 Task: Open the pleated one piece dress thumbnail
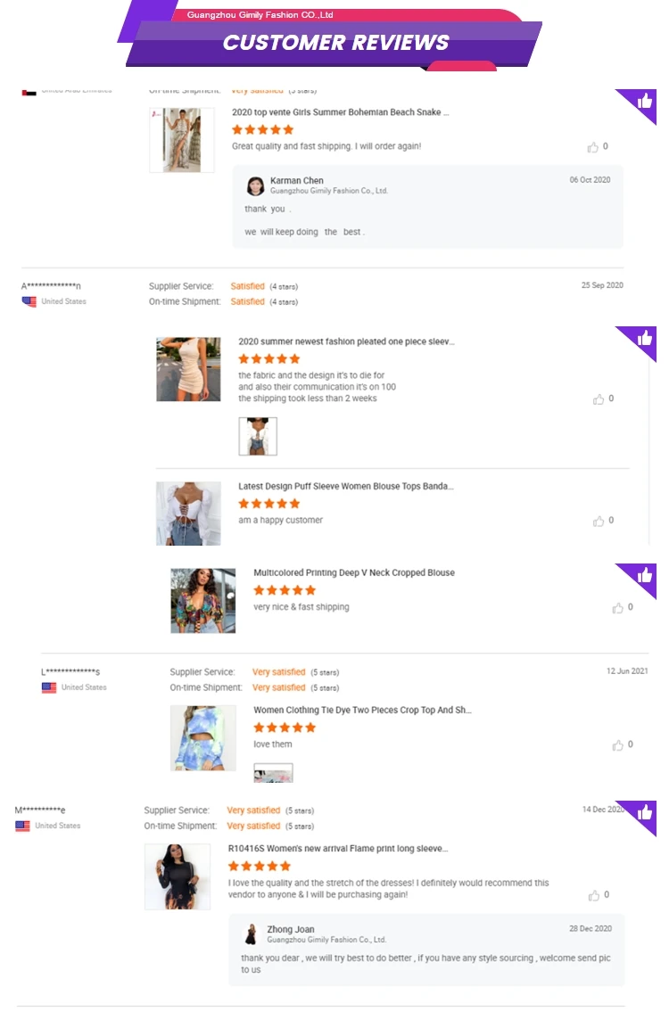point(188,369)
